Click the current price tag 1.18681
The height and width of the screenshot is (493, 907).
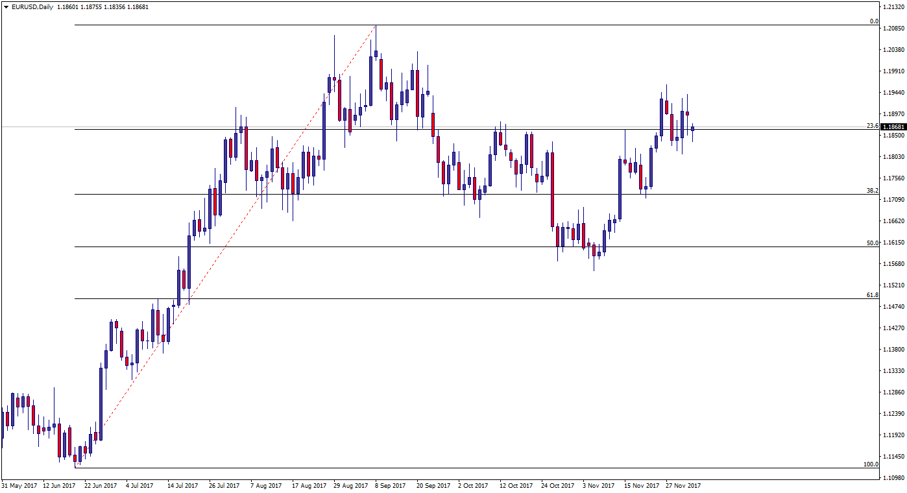pyautogui.click(x=893, y=127)
